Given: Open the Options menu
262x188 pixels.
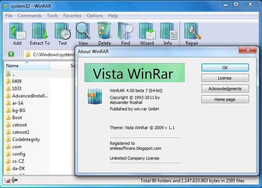Looking at the screenshot, I should 95,16.
